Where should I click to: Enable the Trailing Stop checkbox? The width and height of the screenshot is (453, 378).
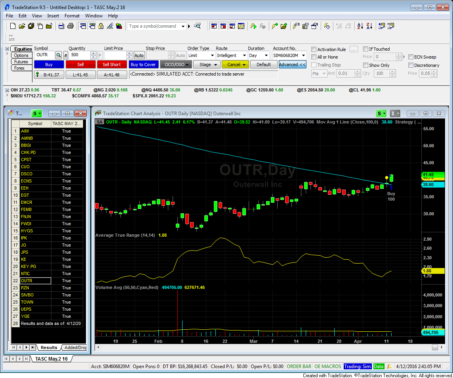(x=314, y=65)
